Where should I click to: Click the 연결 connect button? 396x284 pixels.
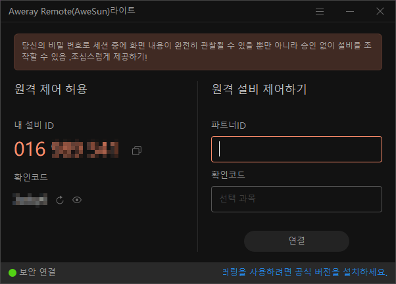tap(297, 241)
